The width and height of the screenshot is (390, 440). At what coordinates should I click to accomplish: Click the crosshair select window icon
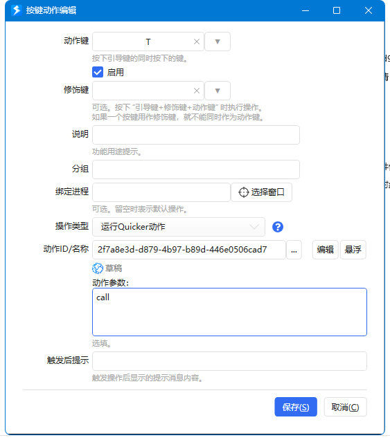244,192
